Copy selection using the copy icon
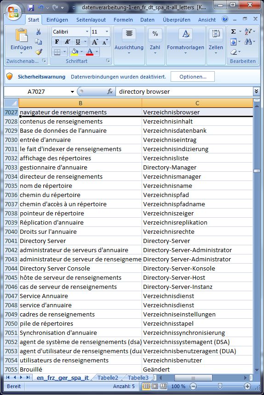 [38, 41]
